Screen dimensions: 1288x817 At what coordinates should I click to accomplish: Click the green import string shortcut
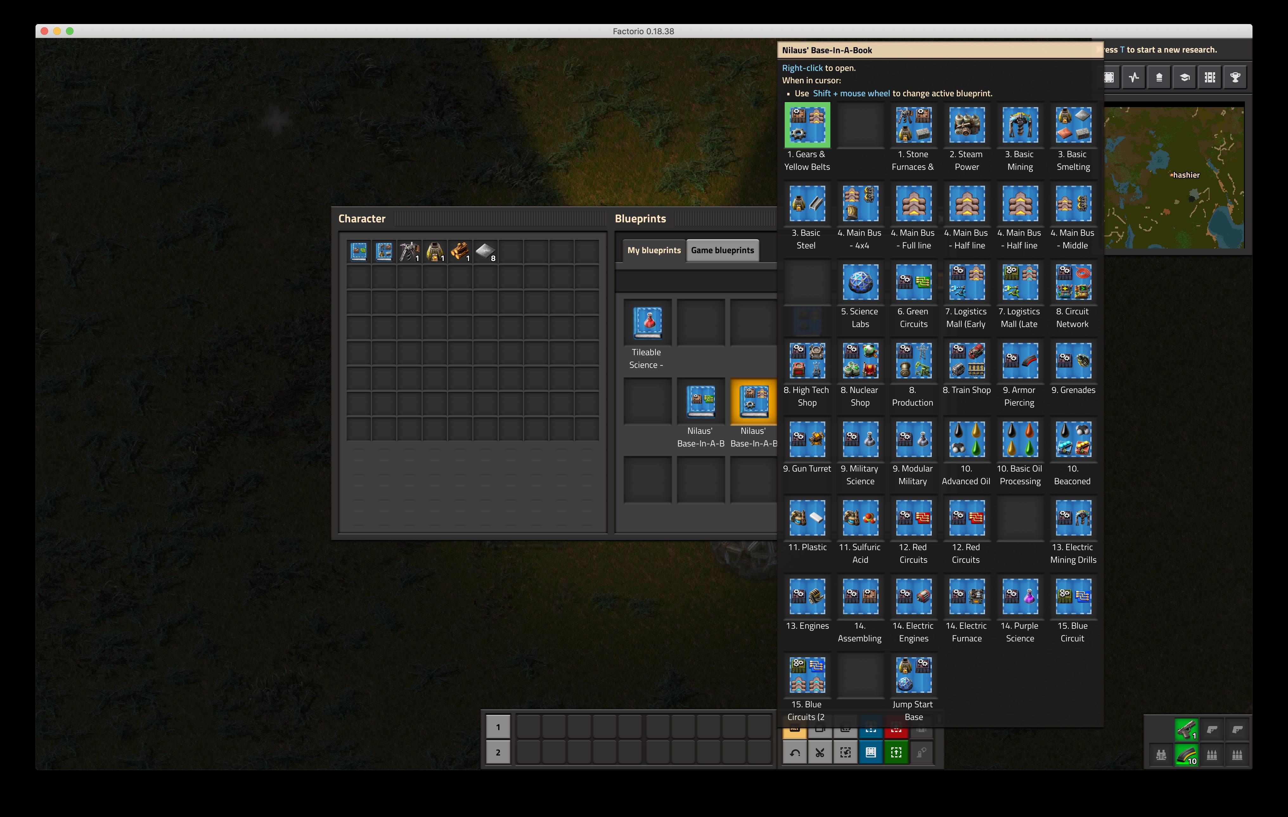pyautogui.click(x=897, y=753)
